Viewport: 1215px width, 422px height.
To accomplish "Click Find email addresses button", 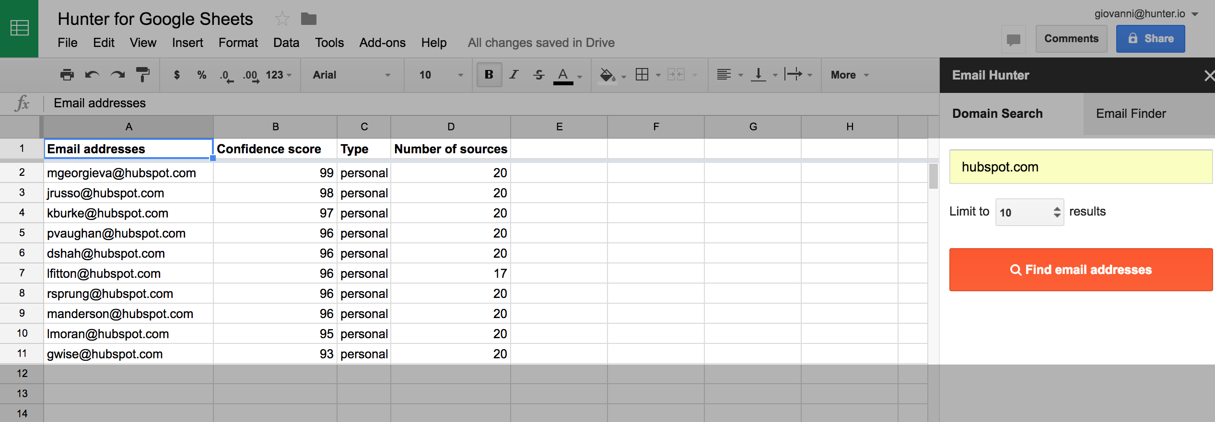I will point(1081,270).
